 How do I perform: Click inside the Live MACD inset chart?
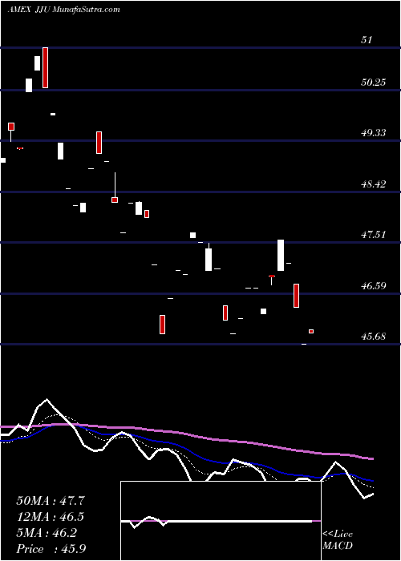click(221, 521)
